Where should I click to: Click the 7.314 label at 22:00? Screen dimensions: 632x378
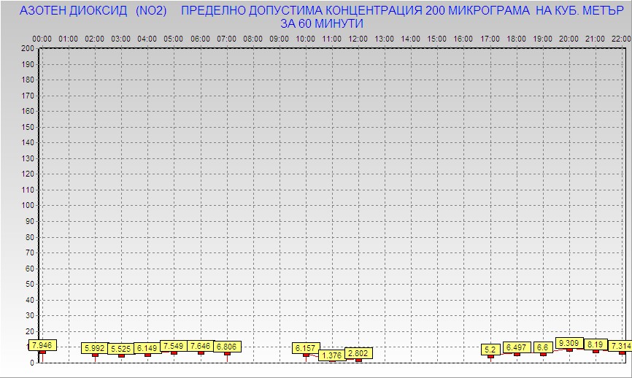(621, 346)
